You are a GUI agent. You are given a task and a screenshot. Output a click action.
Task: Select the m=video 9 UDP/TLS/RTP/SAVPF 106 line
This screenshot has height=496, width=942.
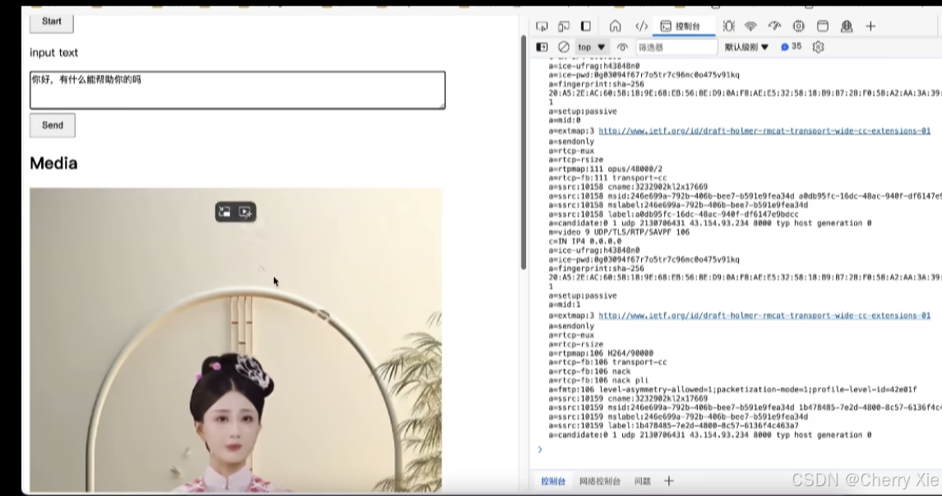[619, 232]
